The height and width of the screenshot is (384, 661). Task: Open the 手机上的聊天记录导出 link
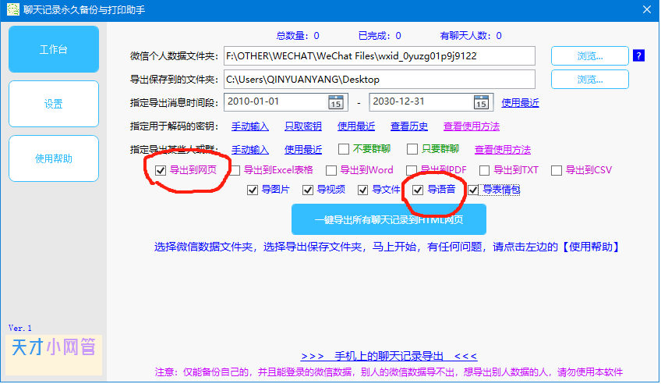point(389,356)
